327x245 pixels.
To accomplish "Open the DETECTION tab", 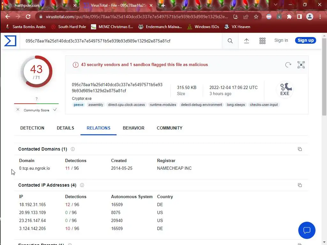I will point(32,128).
